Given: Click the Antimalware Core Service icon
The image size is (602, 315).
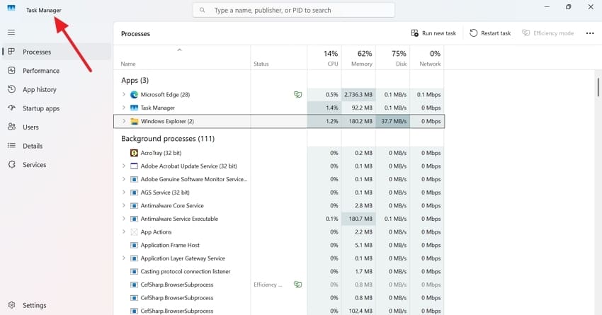Looking at the screenshot, I should coord(134,206).
